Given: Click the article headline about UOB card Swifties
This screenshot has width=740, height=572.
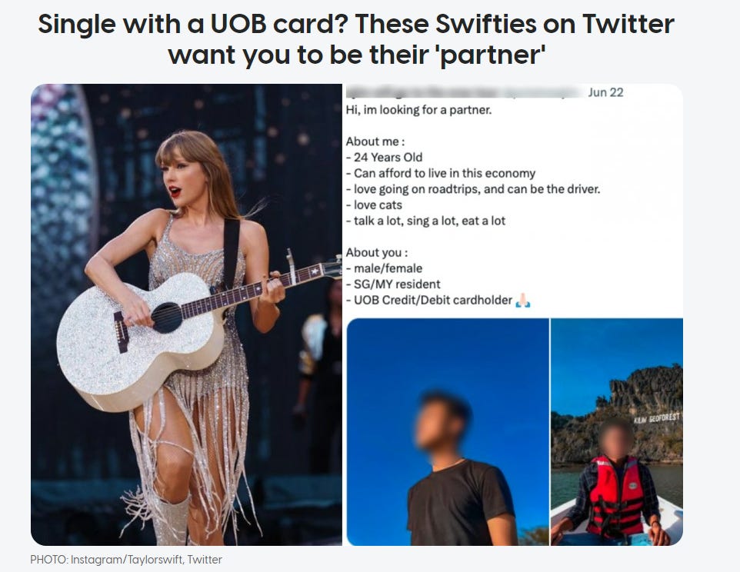Looking at the screenshot, I should pyautogui.click(x=356, y=39).
